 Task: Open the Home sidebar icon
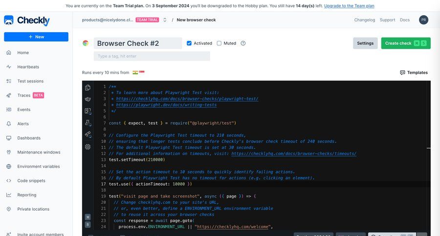tap(9, 53)
